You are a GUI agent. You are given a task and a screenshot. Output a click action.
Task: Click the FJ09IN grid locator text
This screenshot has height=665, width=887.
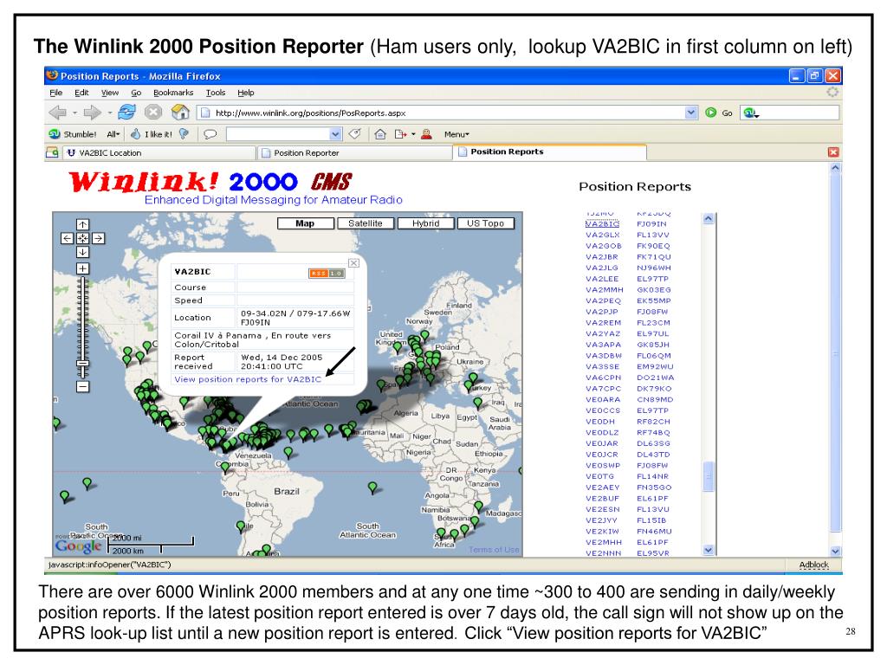click(x=651, y=224)
